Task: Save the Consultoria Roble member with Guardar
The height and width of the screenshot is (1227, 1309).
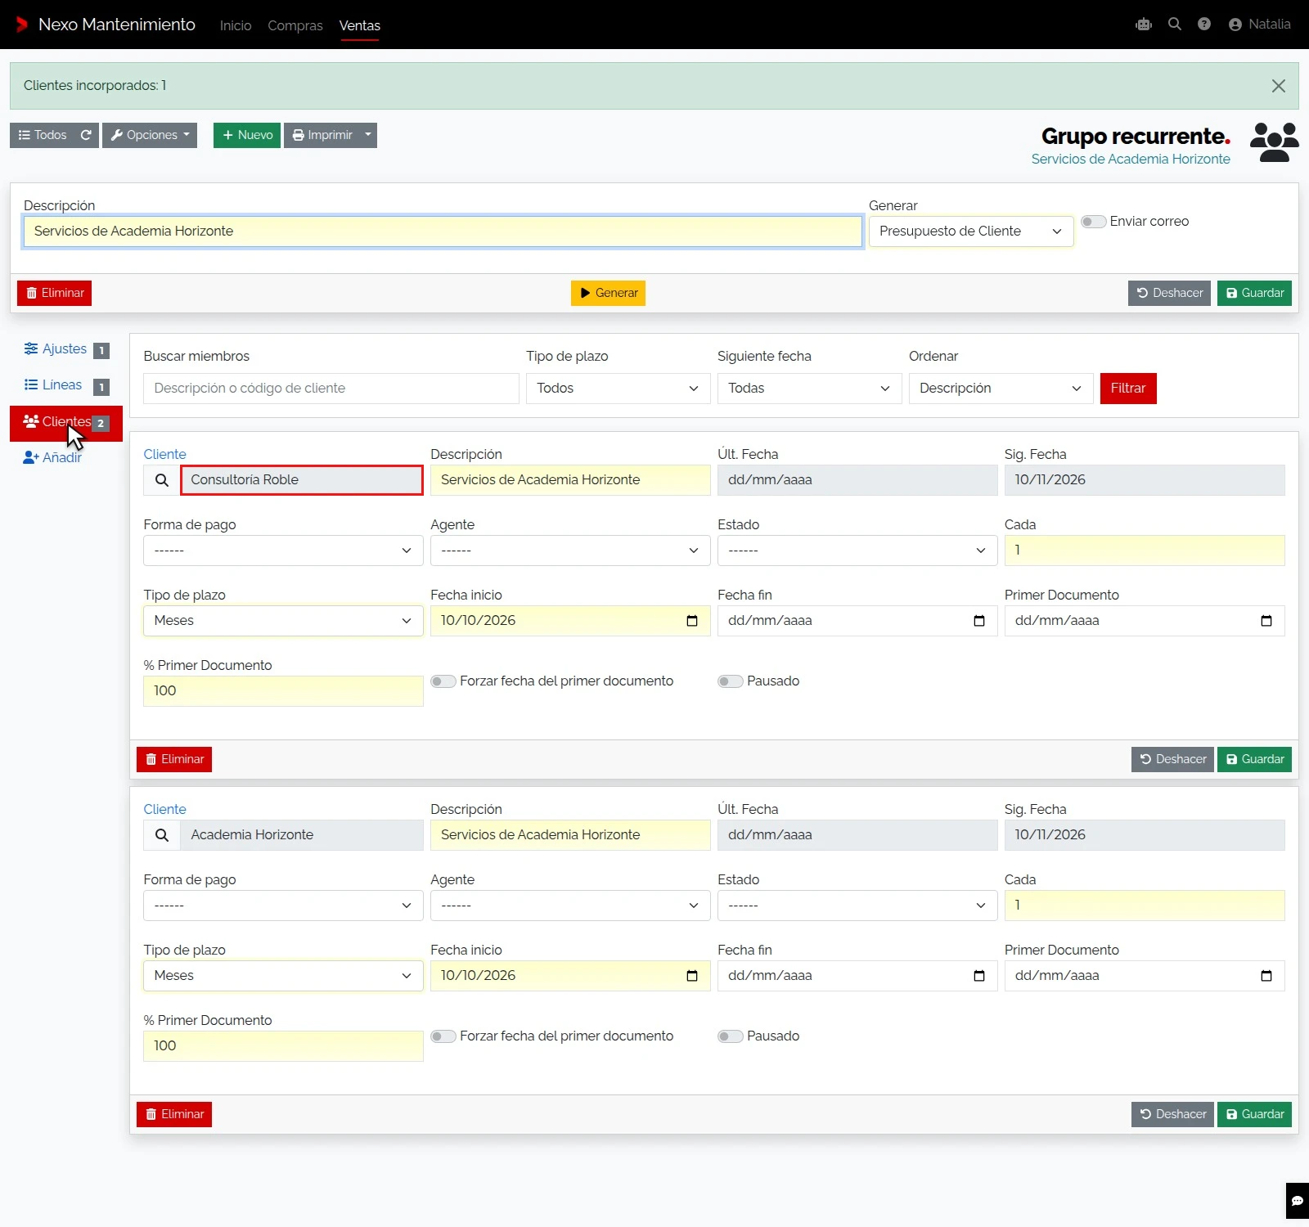Action: coord(1254,759)
